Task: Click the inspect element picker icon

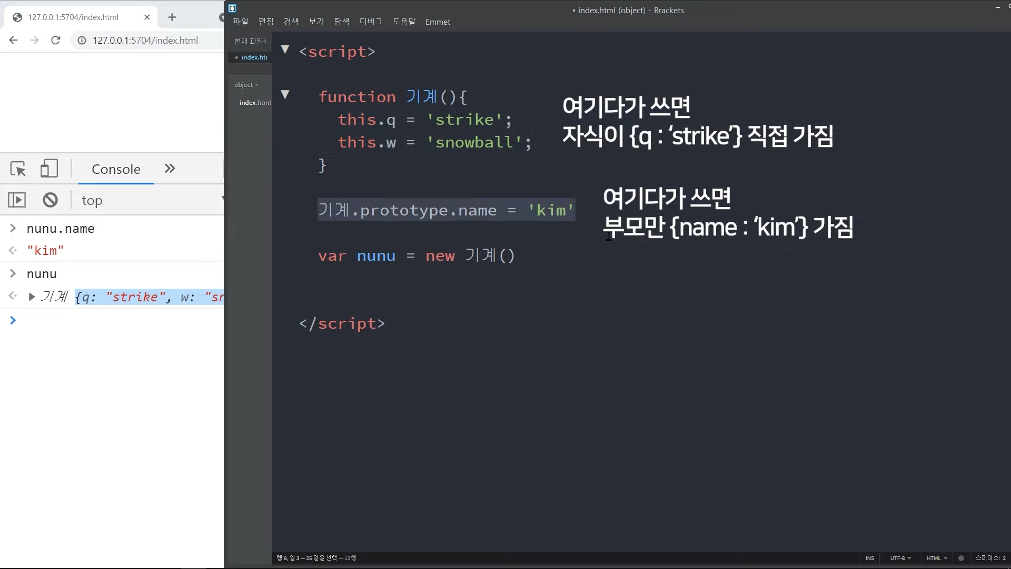Action: [x=18, y=169]
